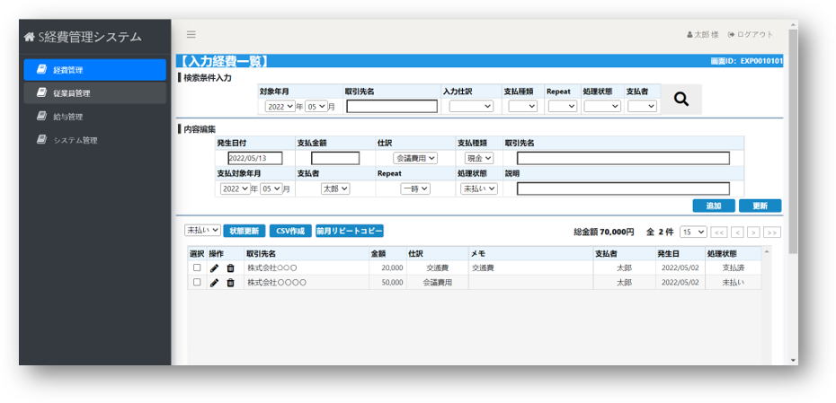Open the 支払者 dropdown showing 太郎
836x403 pixels.
(335, 189)
